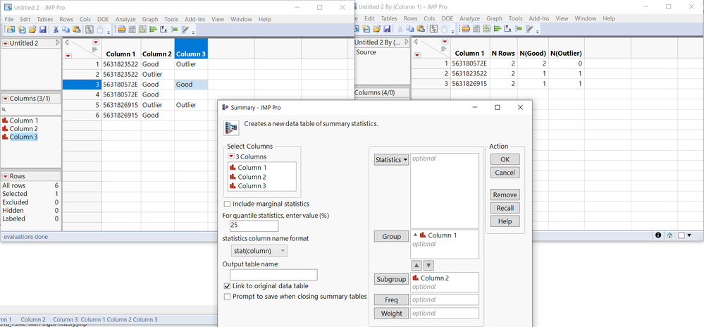Launch Fit Y by X icon in Untitled 2 toolbar
The width and height of the screenshot is (704, 327).
pos(163,29)
